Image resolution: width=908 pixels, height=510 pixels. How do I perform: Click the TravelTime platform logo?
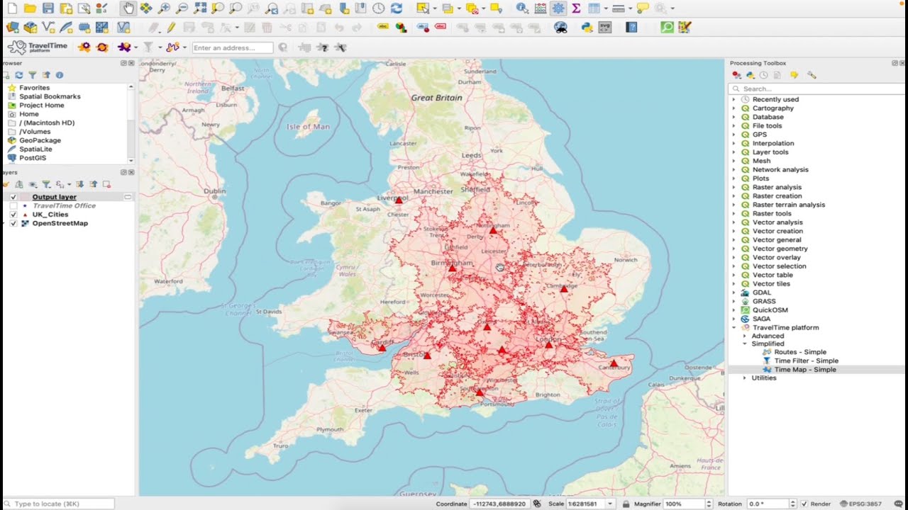[37, 47]
